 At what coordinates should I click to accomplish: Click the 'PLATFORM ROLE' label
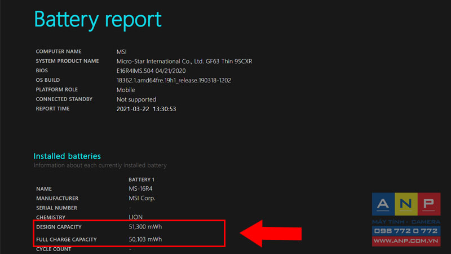[x=57, y=90]
